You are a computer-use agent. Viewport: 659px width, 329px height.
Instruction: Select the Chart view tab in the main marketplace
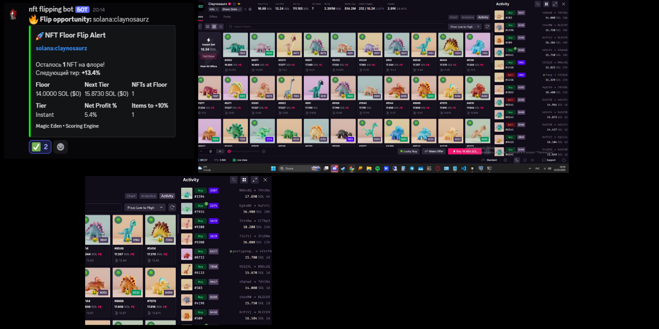click(x=454, y=17)
